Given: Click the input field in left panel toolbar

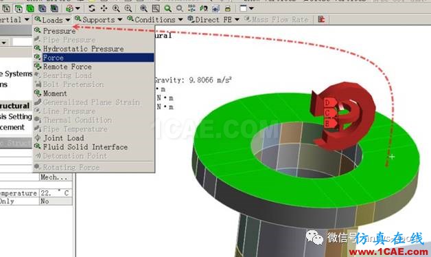Looking at the screenshot, I should click(x=22, y=42).
